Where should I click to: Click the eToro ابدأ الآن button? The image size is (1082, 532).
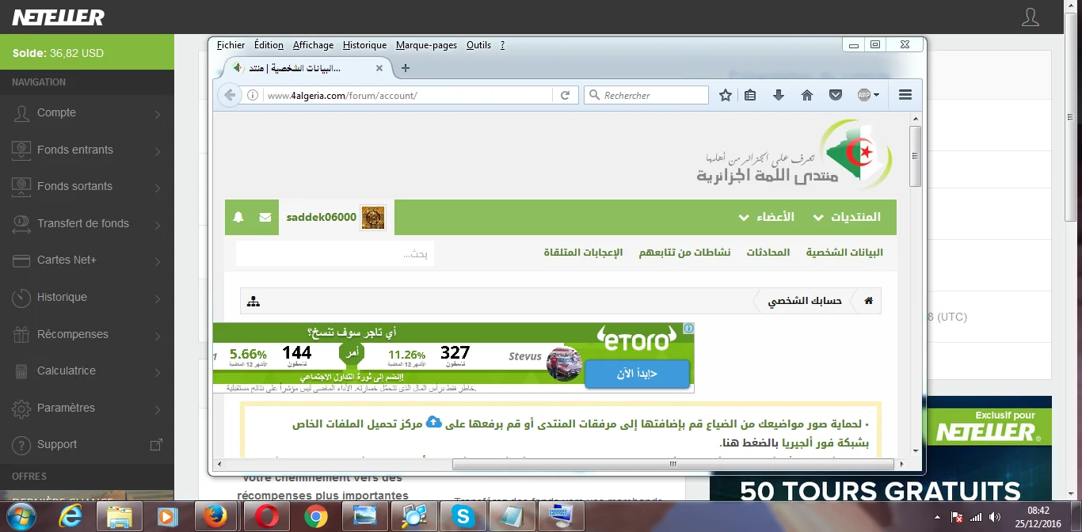(637, 374)
